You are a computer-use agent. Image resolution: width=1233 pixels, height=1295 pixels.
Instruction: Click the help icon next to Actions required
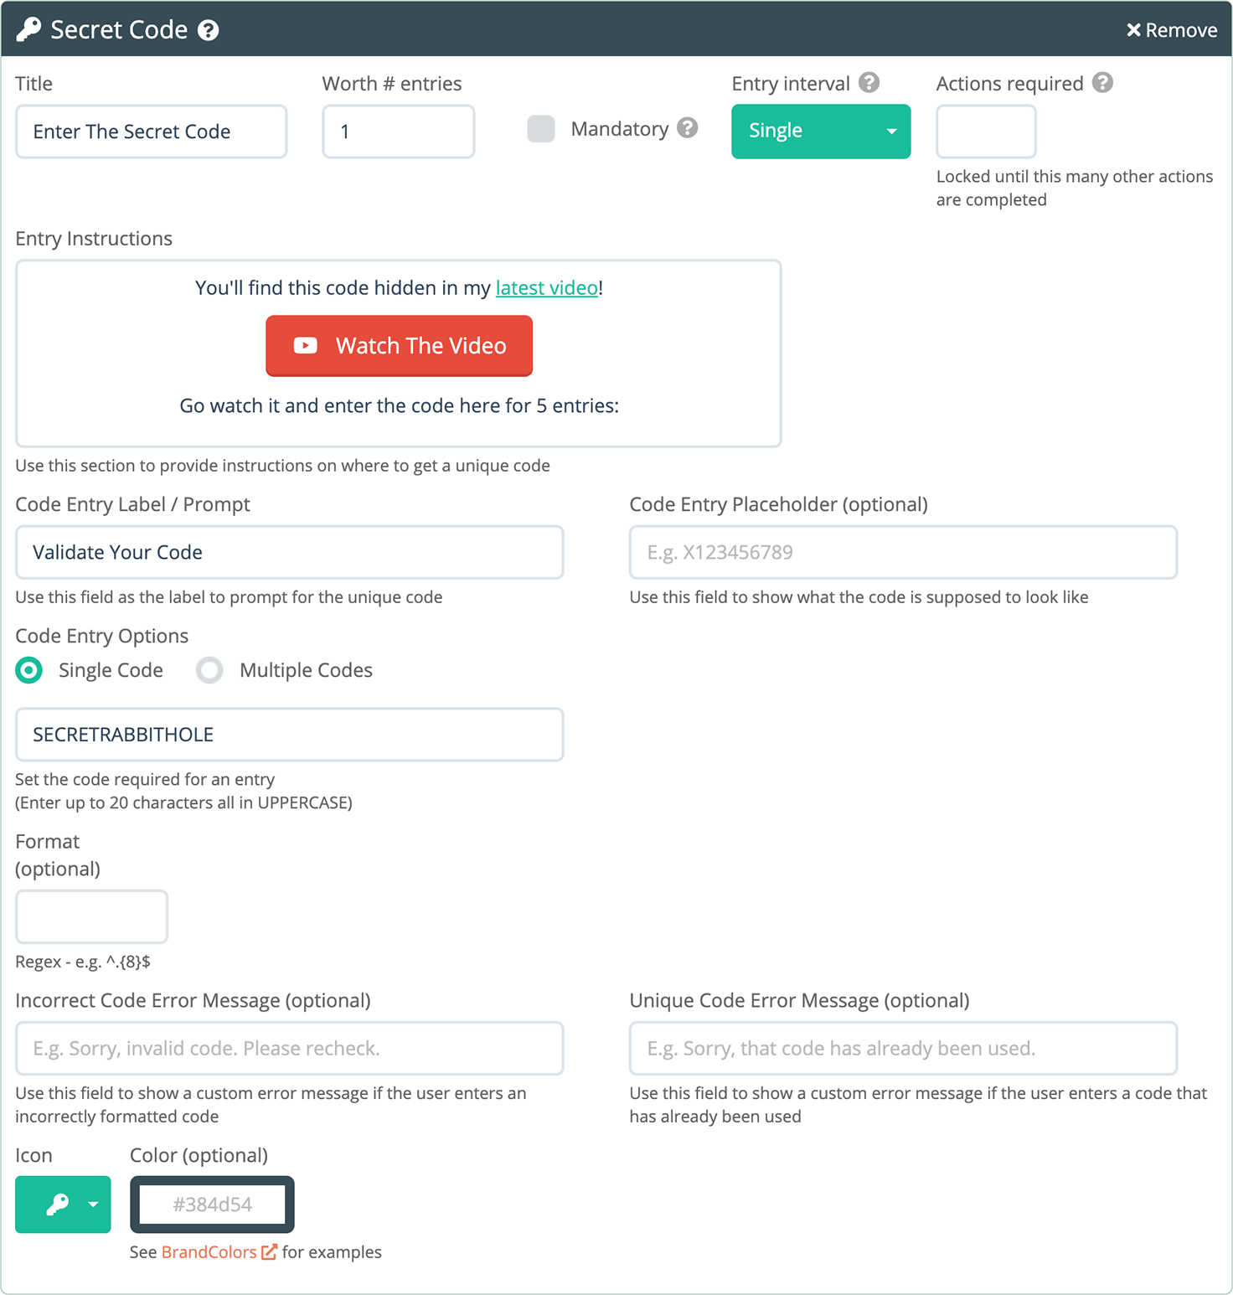(1104, 83)
